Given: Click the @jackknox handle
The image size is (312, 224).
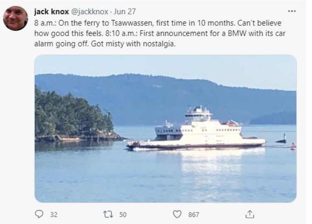Looking at the screenshot, I should (90, 11).
